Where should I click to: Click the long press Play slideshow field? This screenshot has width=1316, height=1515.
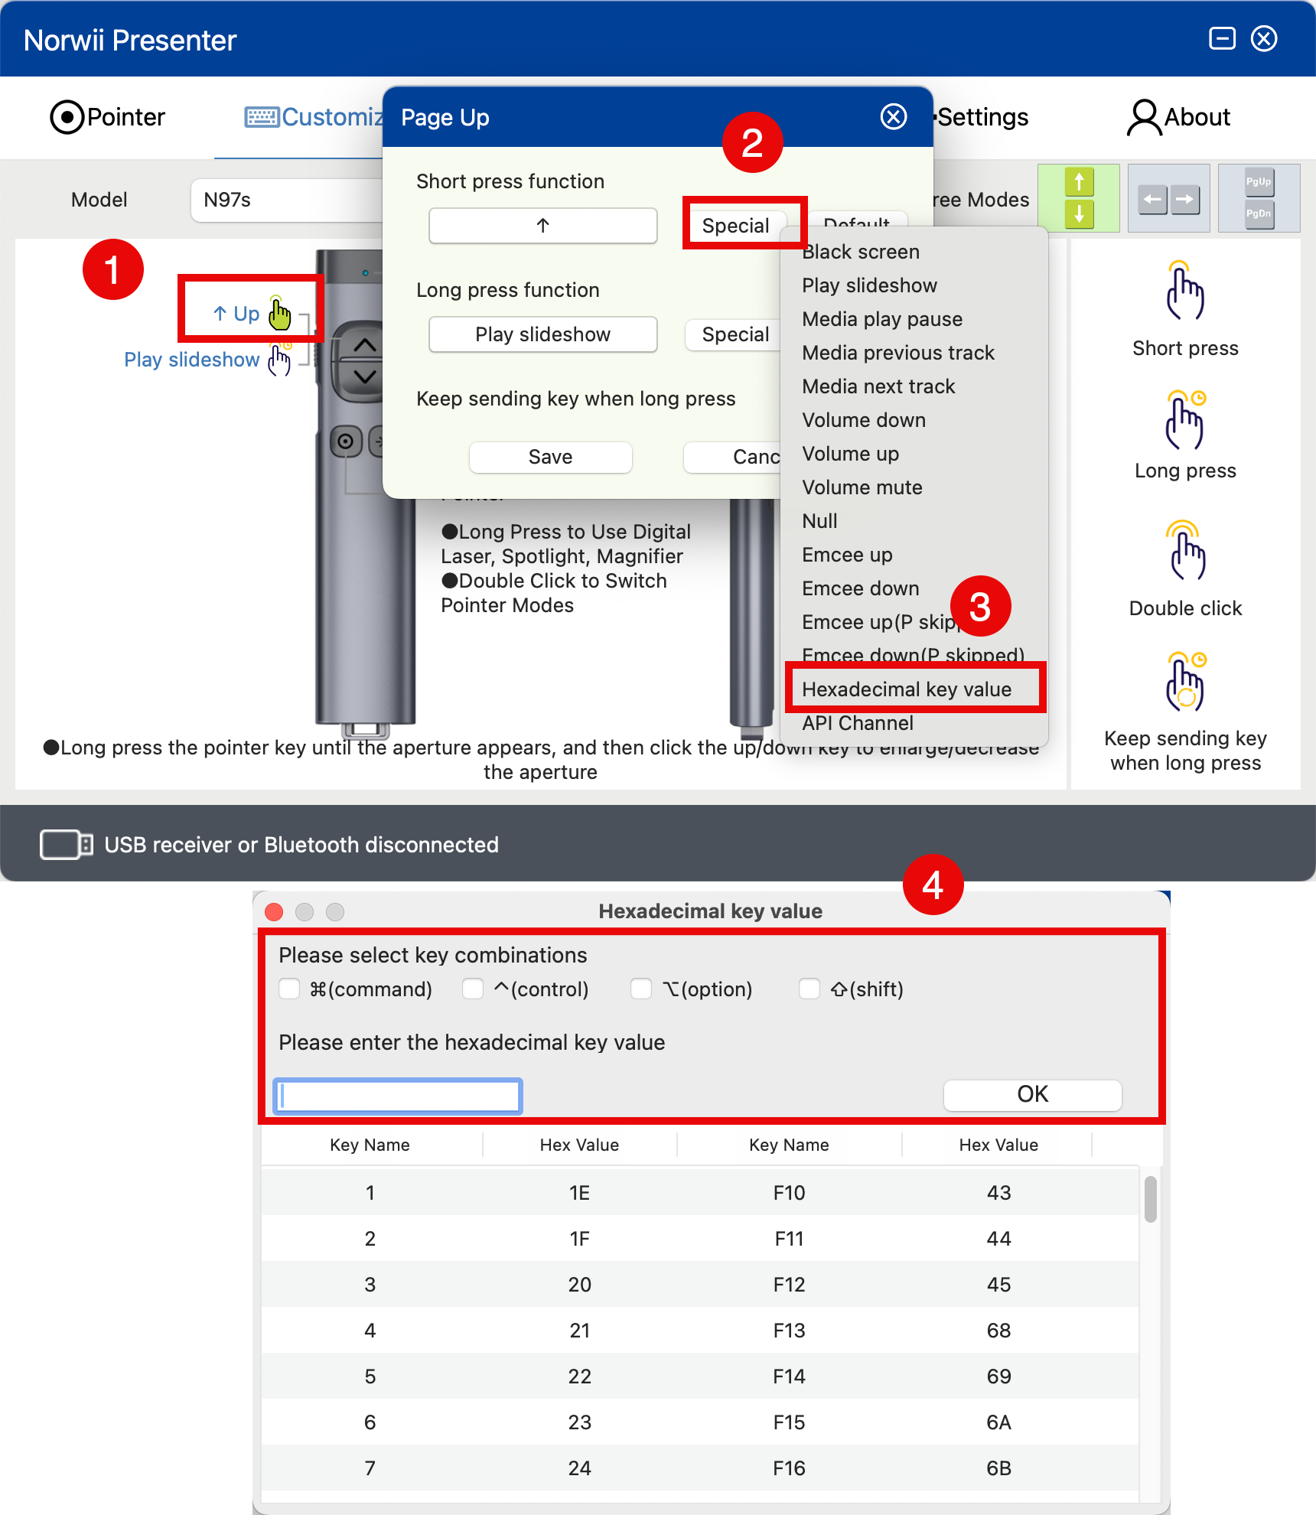pyautogui.click(x=542, y=334)
